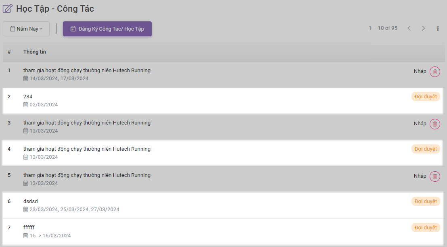Click the Thông tin column header
The height and width of the screenshot is (247, 447).
click(x=34, y=52)
